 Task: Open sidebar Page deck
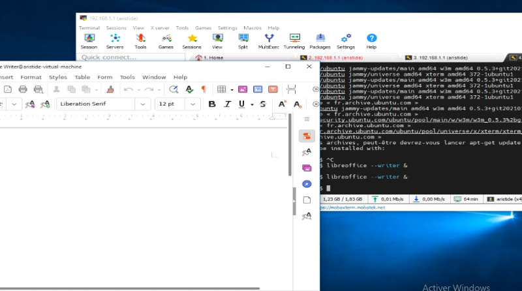tap(307, 200)
